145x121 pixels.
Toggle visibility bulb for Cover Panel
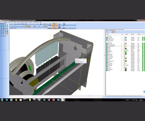[x=124, y=43]
